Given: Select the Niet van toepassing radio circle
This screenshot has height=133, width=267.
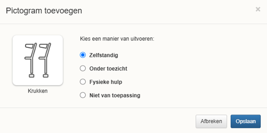Looking at the screenshot, I should point(83,95).
